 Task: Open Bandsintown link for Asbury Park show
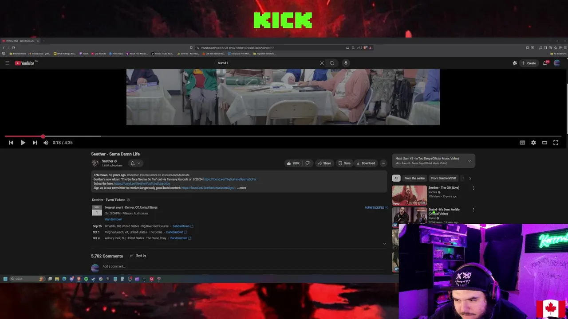[x=181, y=238]
